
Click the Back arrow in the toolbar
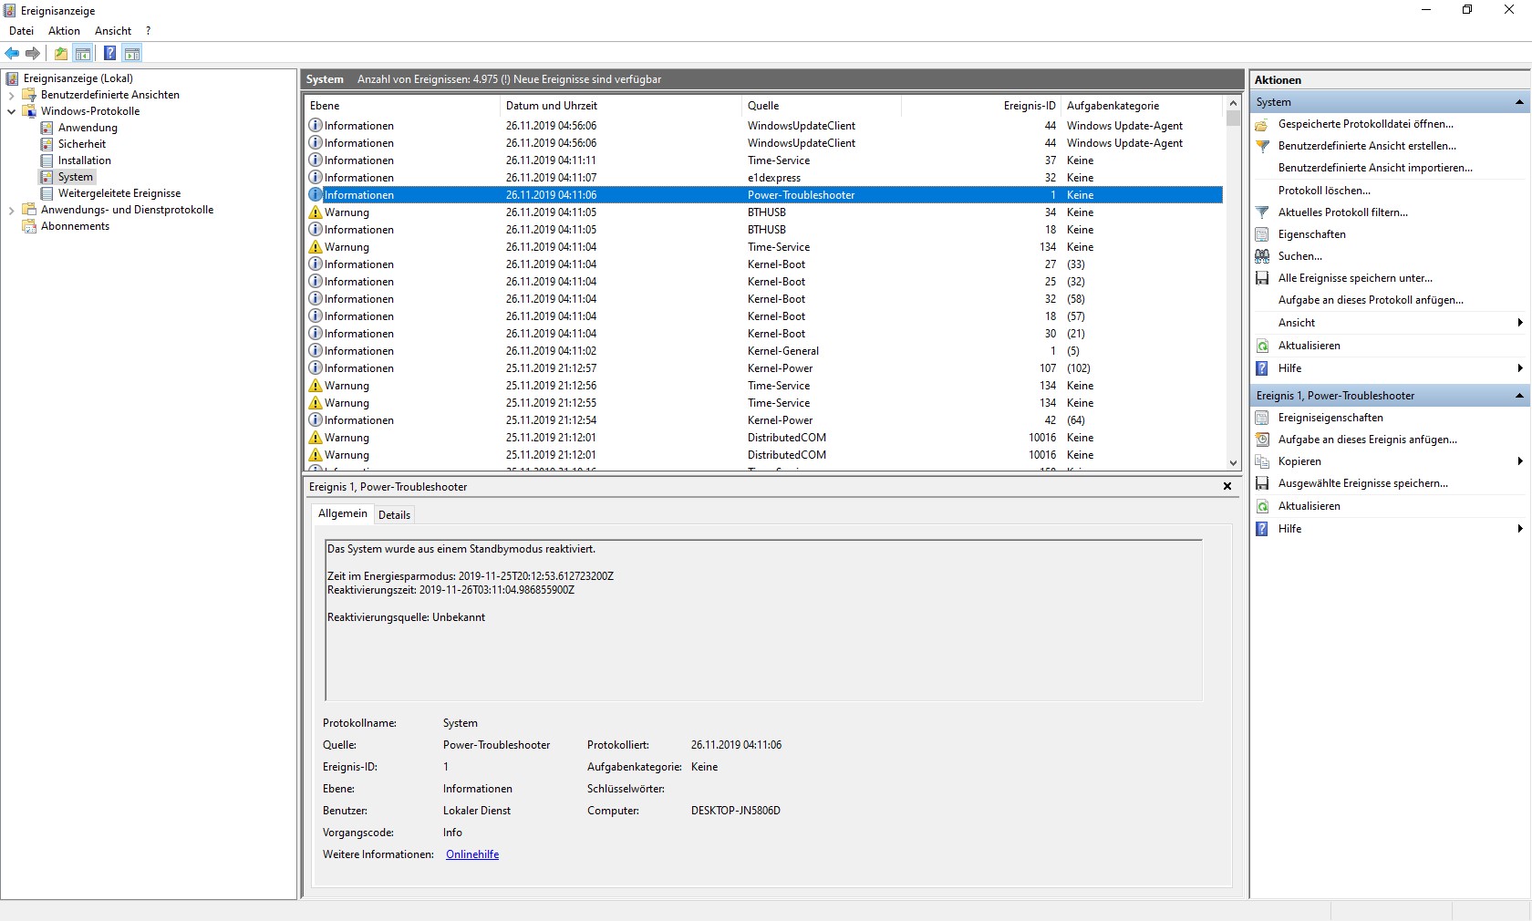(12, 54)
